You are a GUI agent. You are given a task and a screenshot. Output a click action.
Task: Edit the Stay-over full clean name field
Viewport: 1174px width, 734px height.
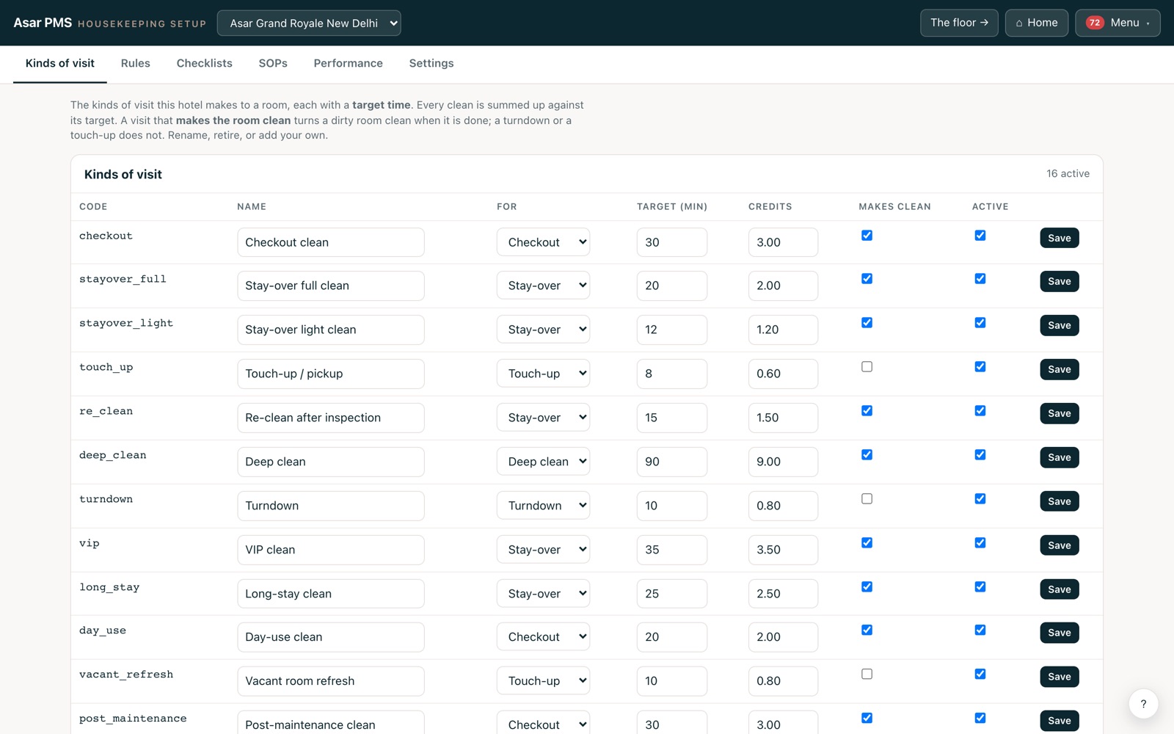330,286
